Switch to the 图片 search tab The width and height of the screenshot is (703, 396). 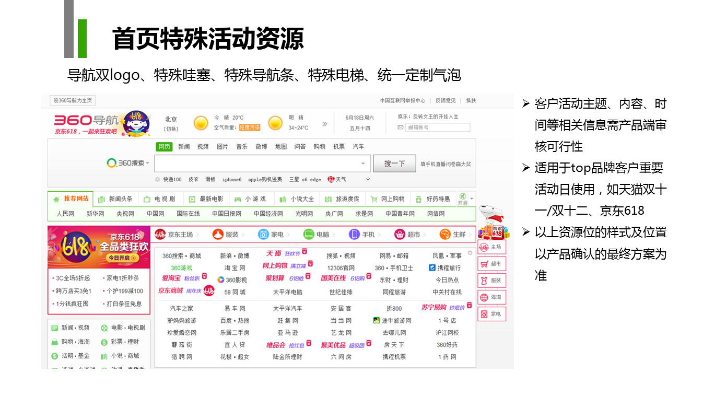click(x=222, y=147)
